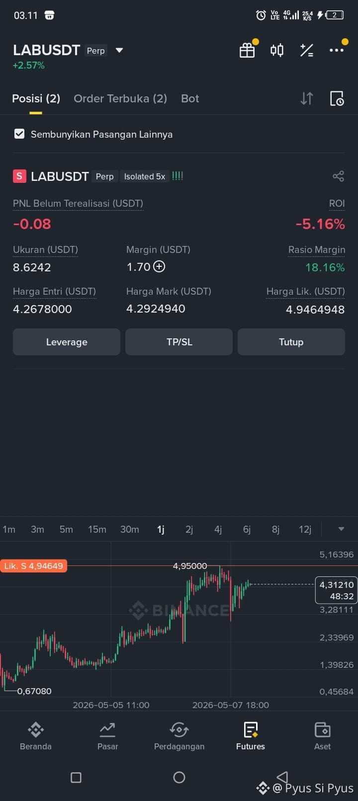Open the order history clock icon
The width and height of the screenshot is (358, 801).
click(x=337, y=98)
